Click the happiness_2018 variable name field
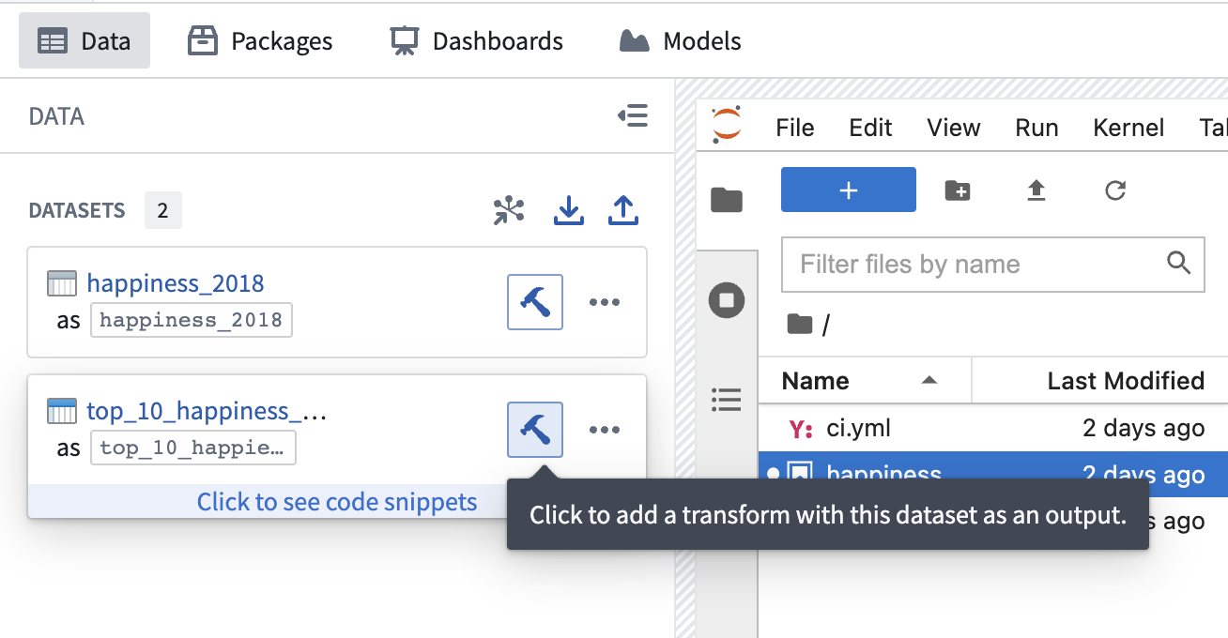Image resolution: width=1228 pixels, height=638 pixels. pyautogui.click(x=192, y=320)
